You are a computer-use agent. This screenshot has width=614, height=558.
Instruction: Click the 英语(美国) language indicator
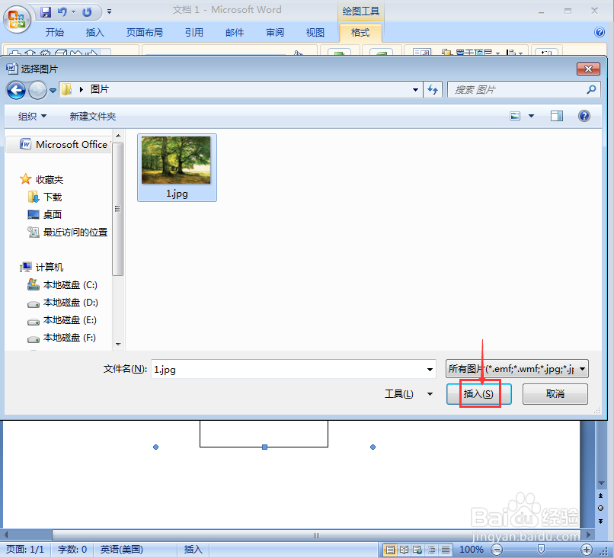click(x=121, y=550)
